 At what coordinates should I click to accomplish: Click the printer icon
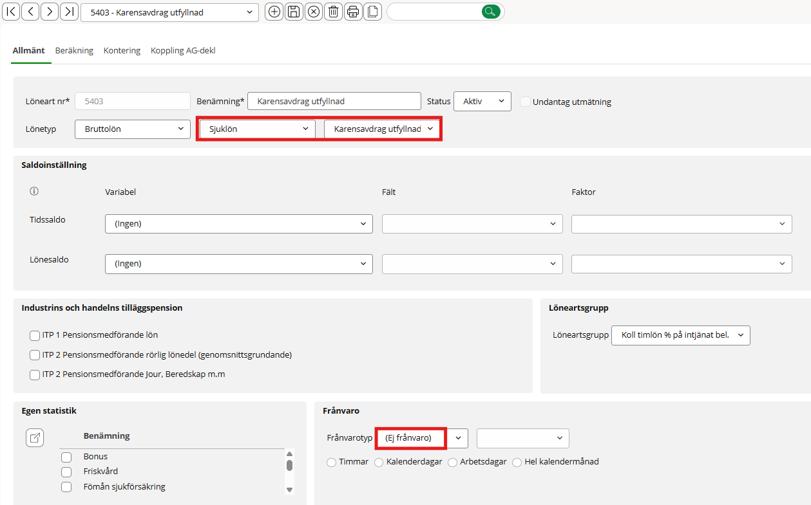[x=352, y=12]
